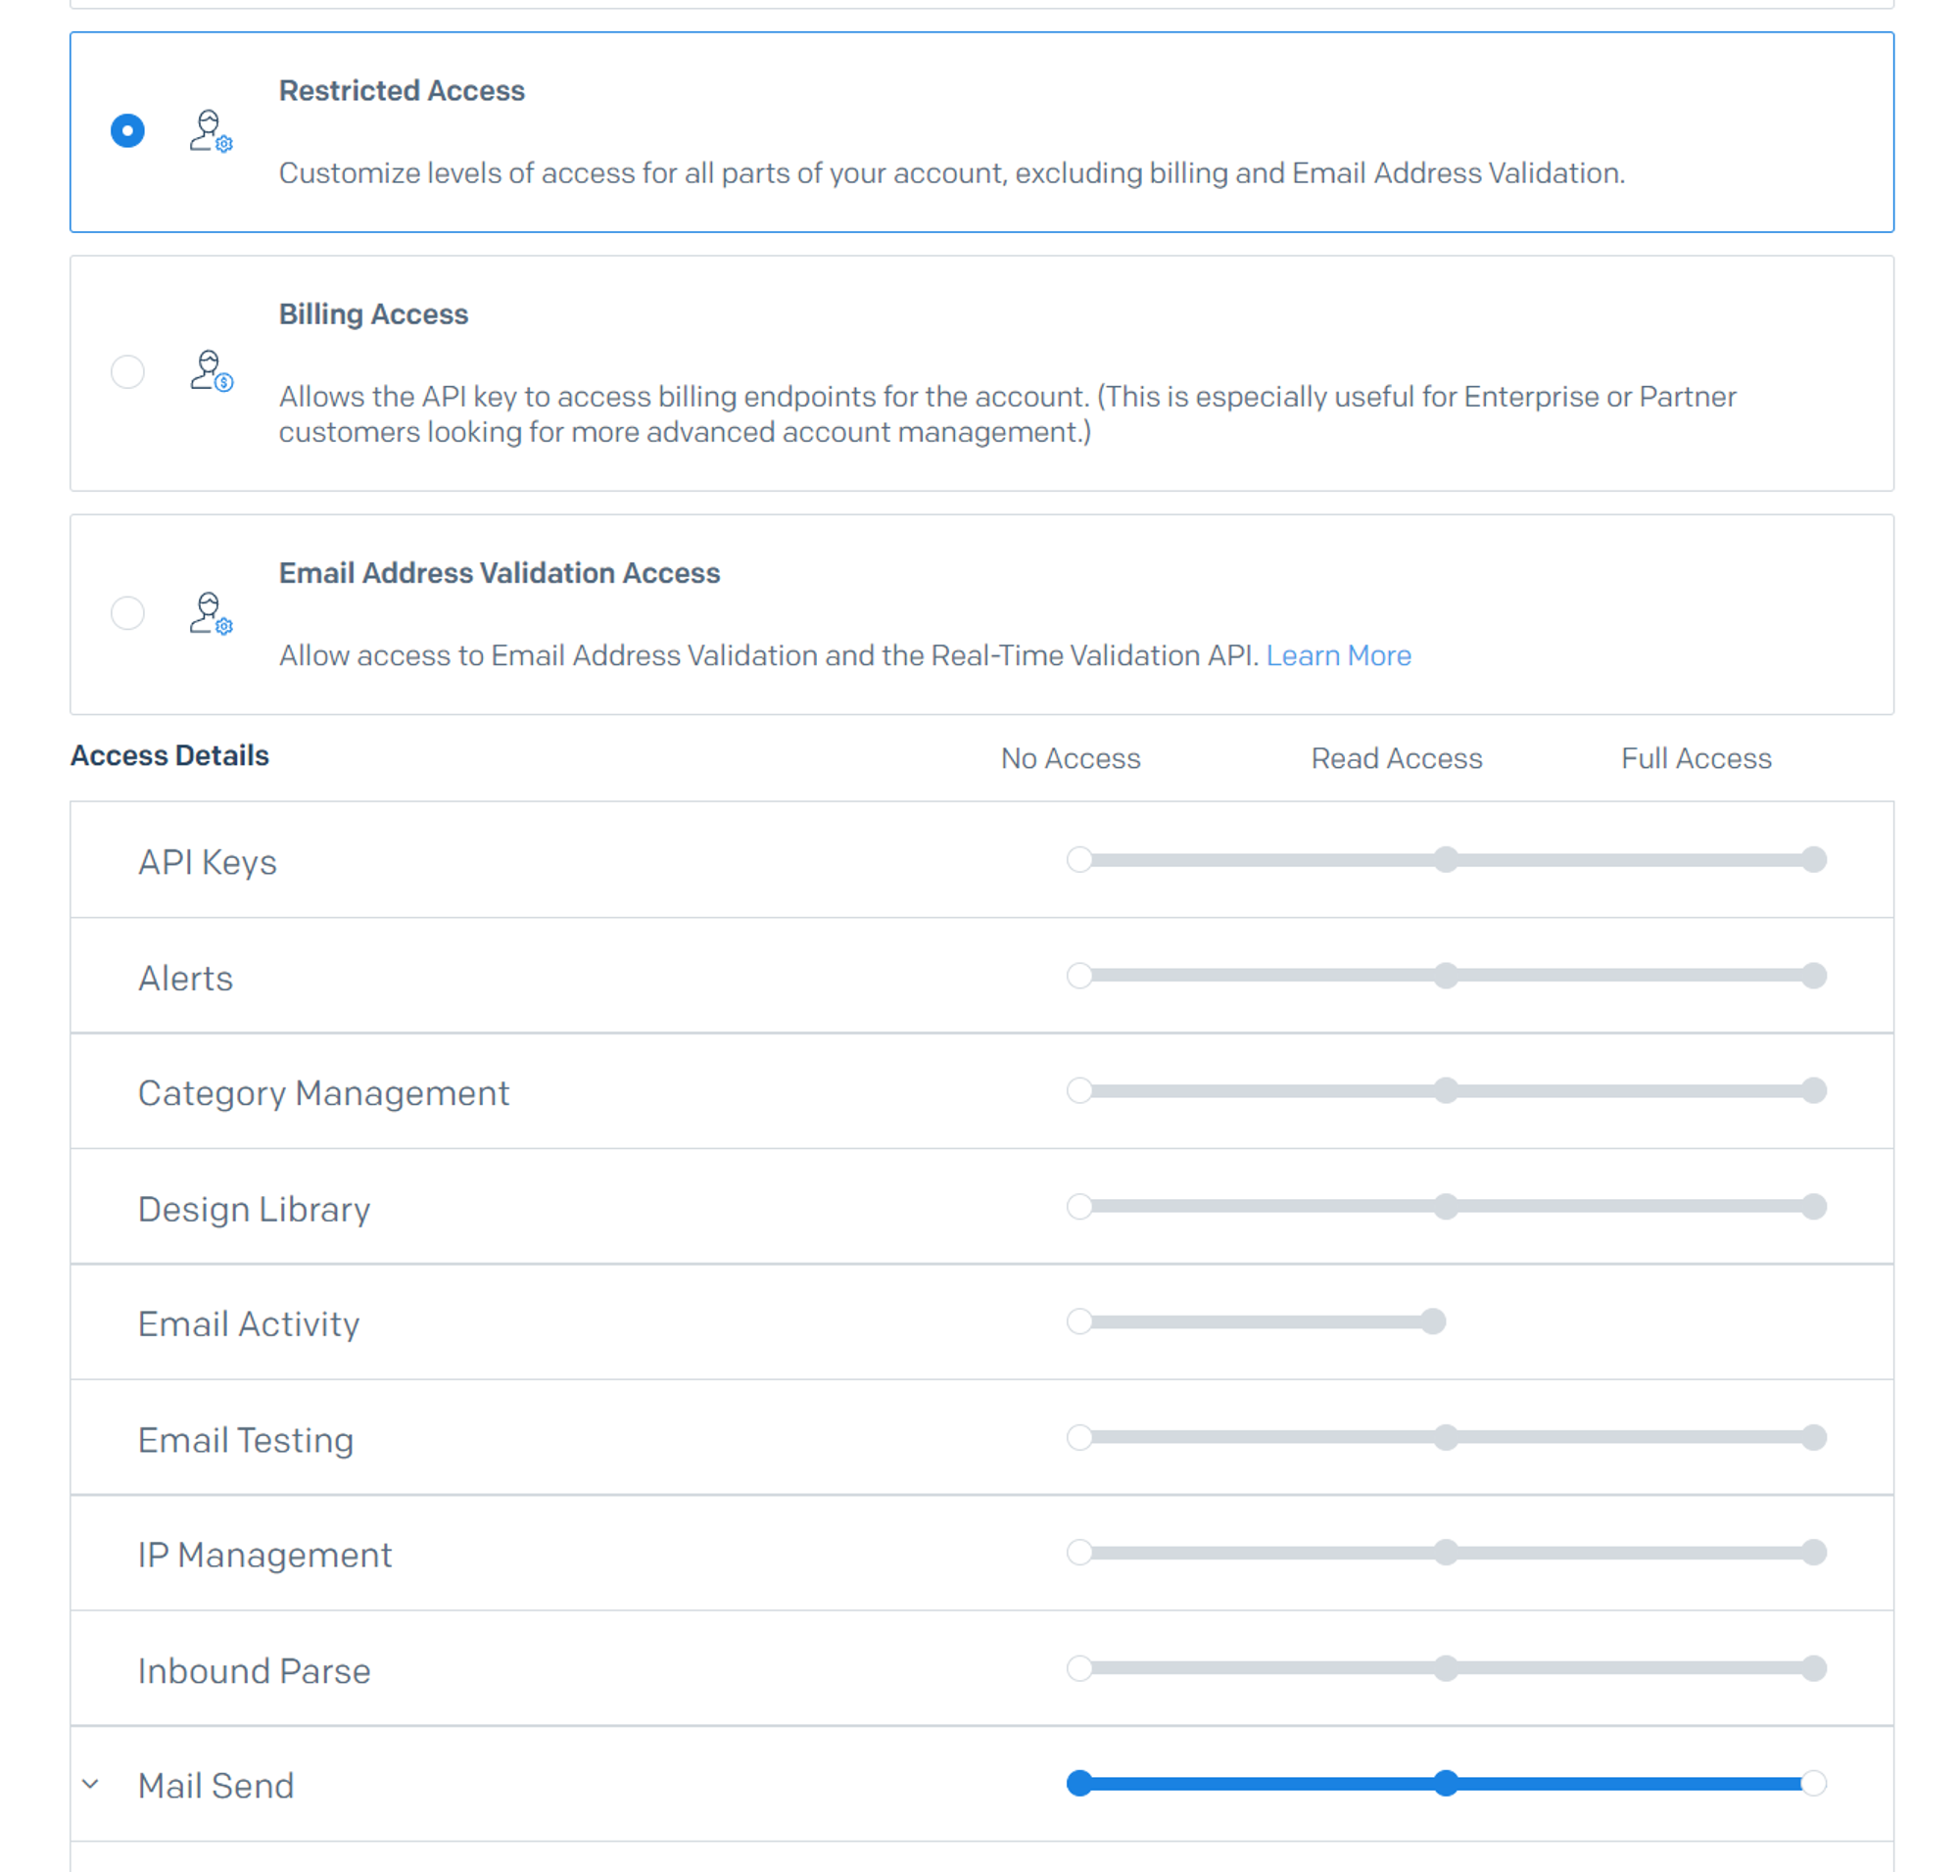Click the Restricted Access user-gear icon
Screen dimensions: 1959x1872
point(211,131)
